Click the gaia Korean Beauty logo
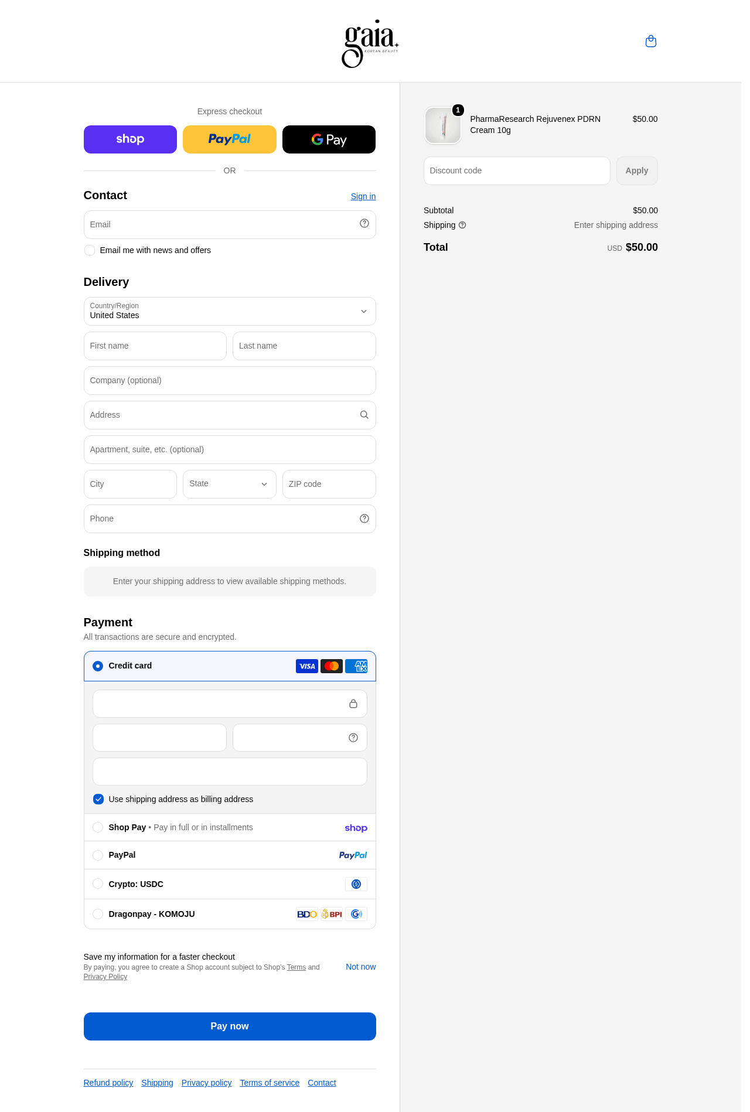Image resolution: width=750 pixels, height=1112 pixels. tap(370, 44)
